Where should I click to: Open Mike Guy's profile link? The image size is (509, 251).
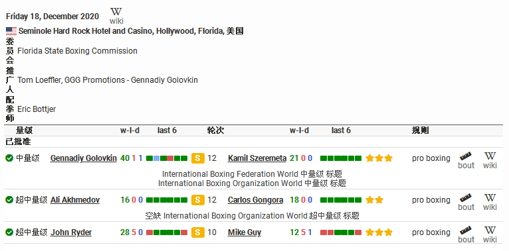coord(245,232)
